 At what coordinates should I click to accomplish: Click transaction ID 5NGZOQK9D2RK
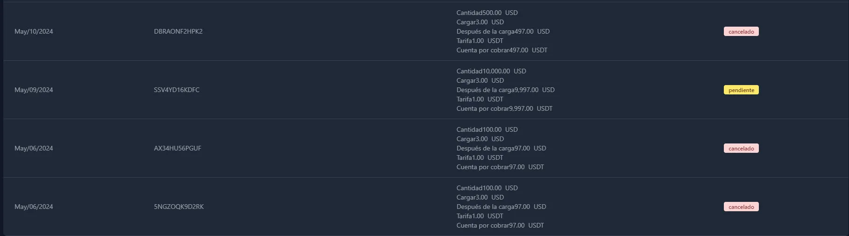pos(179,207)
